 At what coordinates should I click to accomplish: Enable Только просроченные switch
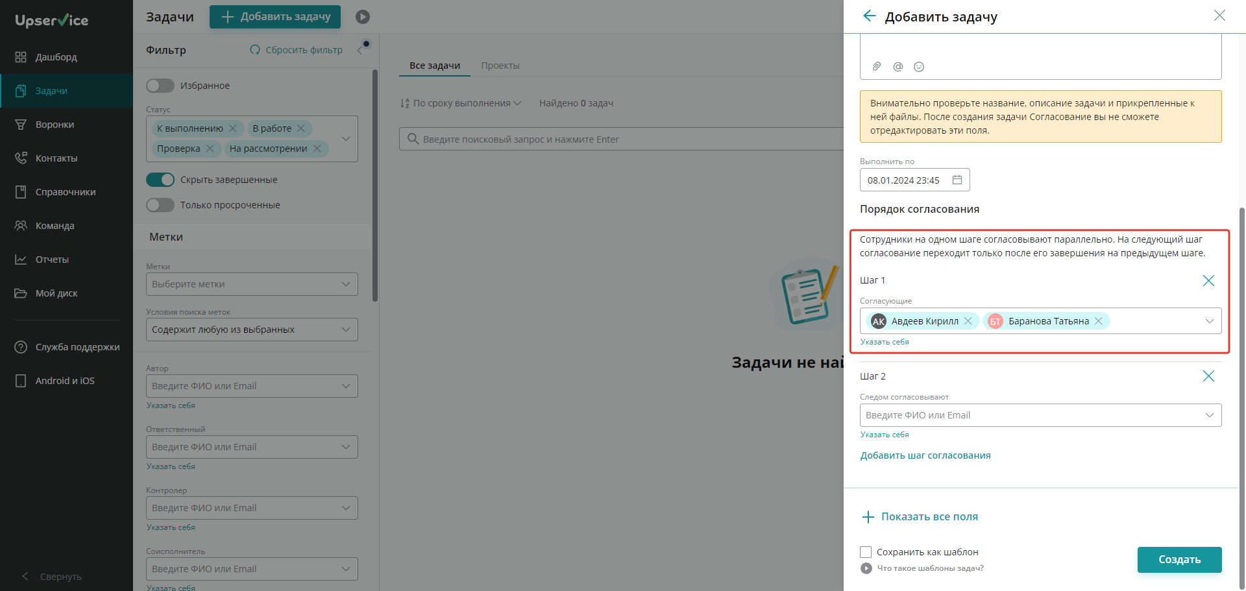pos(160,205)
